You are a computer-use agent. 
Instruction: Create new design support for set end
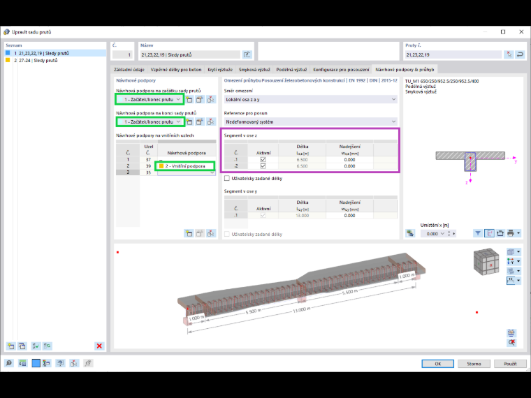click(189, 121)
